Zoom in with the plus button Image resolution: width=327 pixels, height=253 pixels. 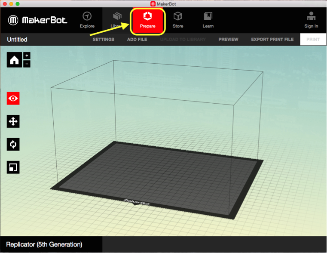click(x=27, y=56)
